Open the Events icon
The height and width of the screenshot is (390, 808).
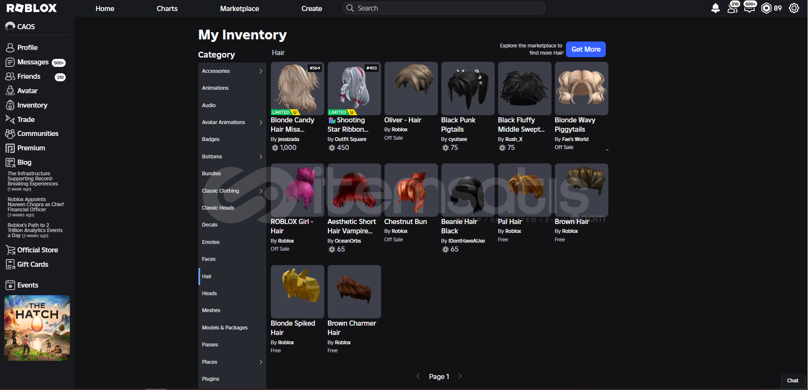(10, 285)
